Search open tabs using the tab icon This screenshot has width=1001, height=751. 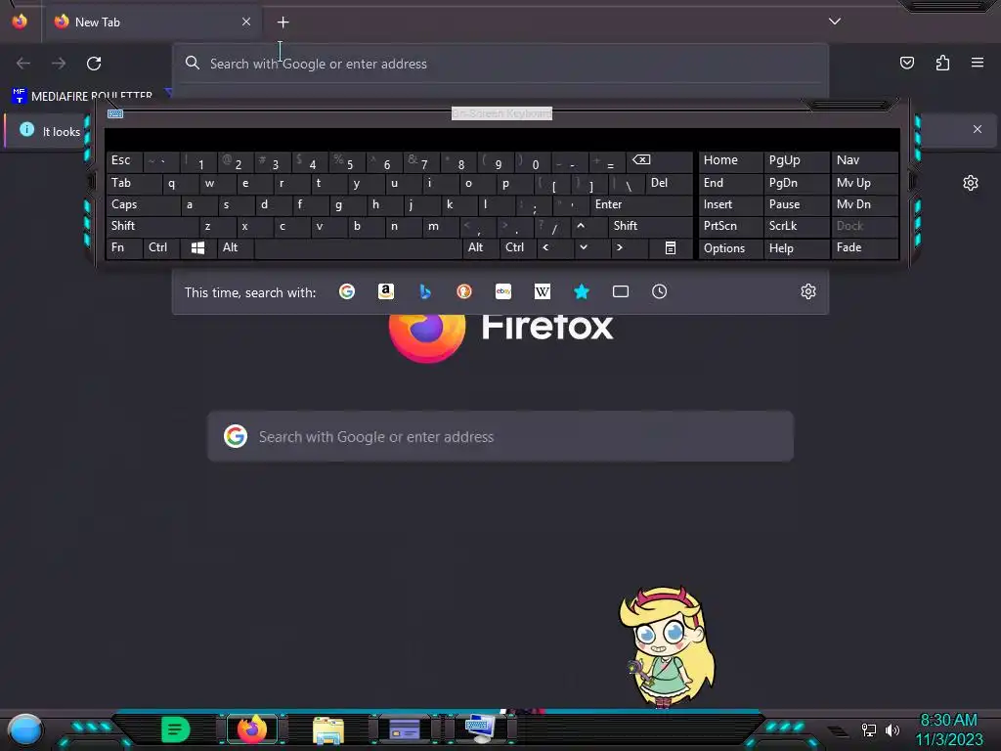pos(621,291)
